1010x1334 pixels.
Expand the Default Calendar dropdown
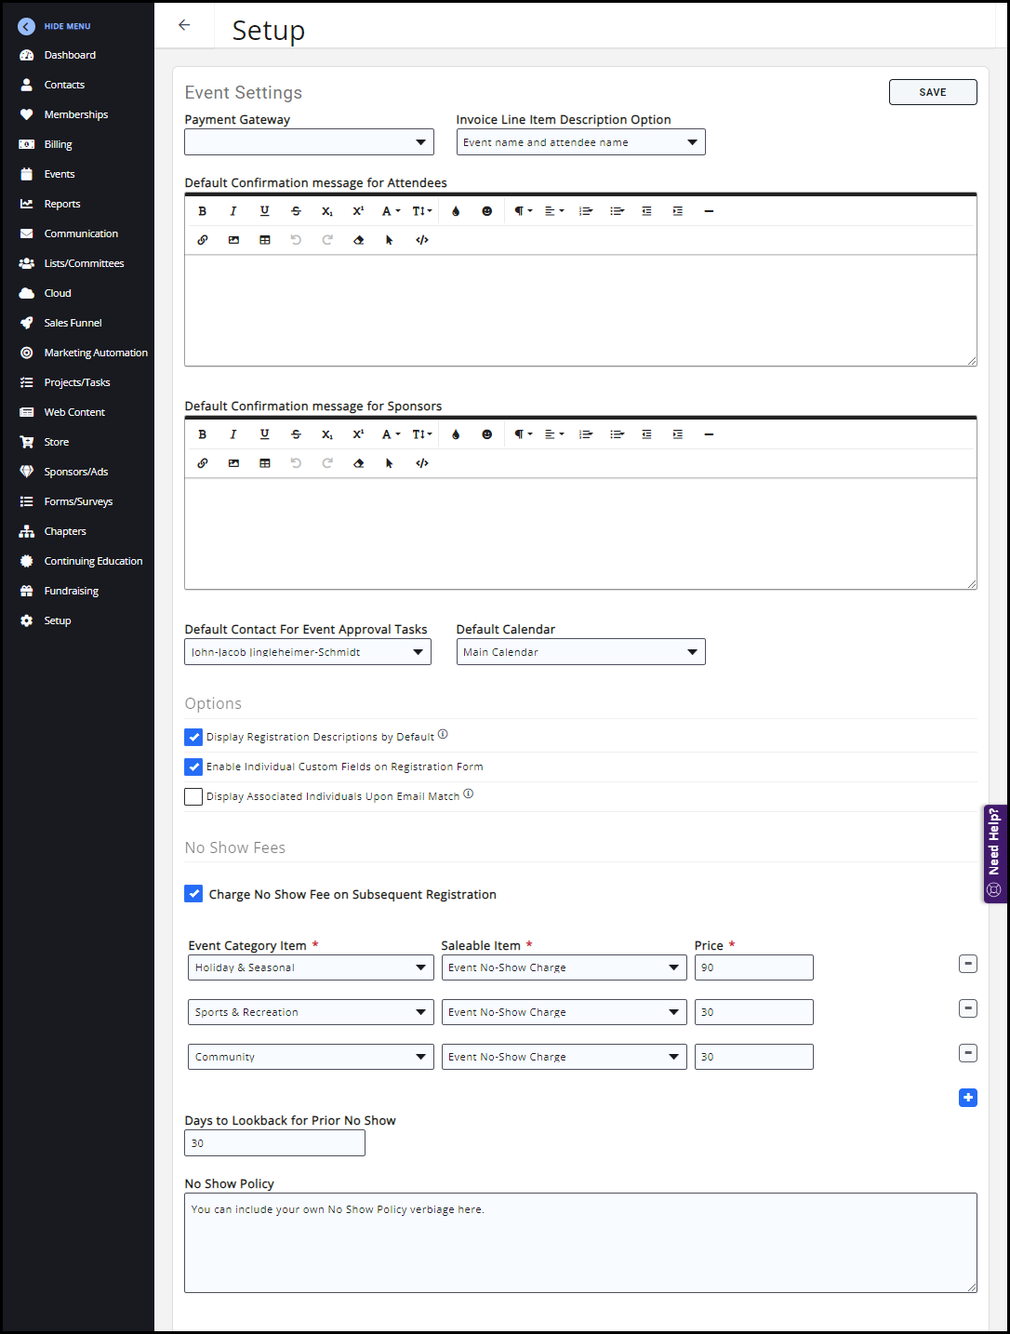click(580, 652)
